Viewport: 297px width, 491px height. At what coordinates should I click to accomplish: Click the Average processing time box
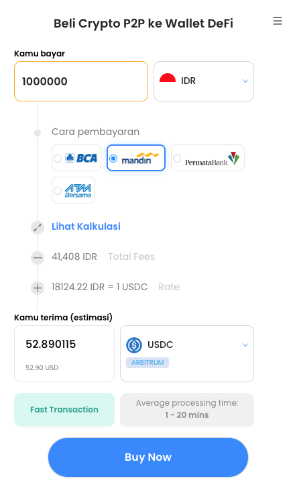click(187, 410)
